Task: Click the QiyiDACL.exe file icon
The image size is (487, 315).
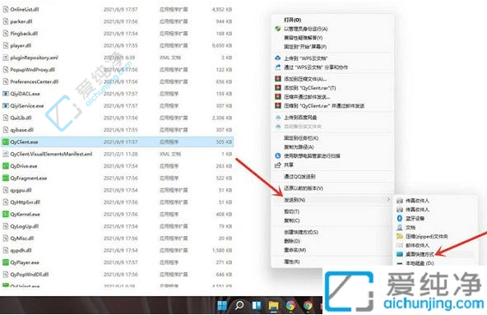Action: pyautogui.click(x=5, y=94)
